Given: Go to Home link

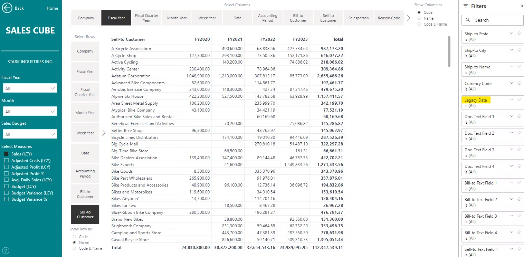Looking at the screenshot, I should click(52, 8).
